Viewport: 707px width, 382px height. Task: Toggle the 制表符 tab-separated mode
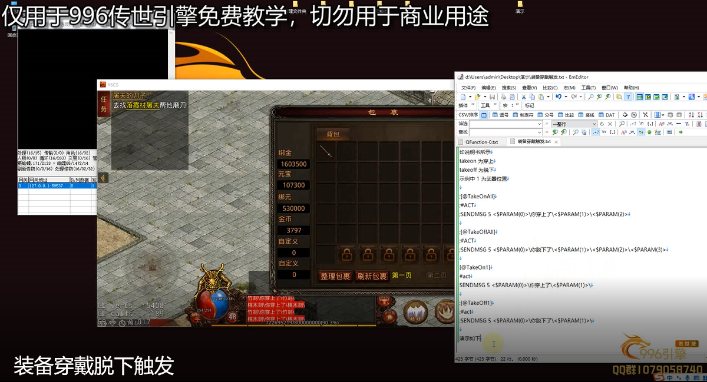(523, 115)
